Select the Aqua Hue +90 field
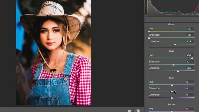The height and width of the screenshot is (112, 199). click(x=190, y=55)
